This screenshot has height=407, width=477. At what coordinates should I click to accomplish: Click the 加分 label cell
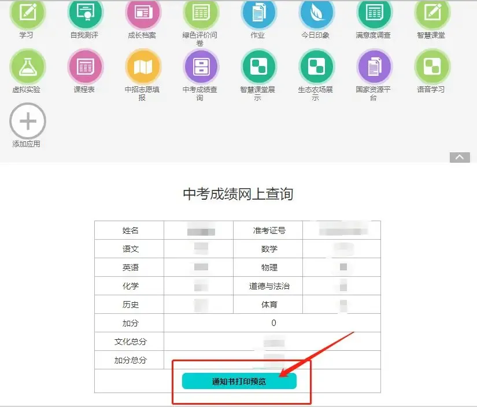click(x=130, y=323)
